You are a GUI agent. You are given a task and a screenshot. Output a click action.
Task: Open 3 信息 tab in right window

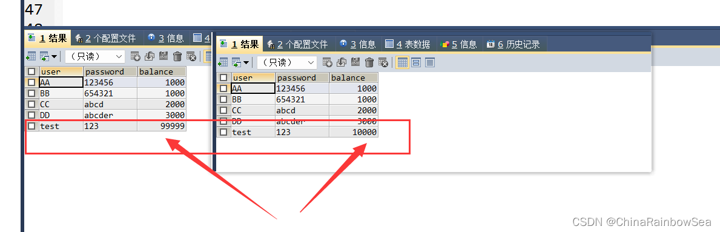(x=357, y=44)
